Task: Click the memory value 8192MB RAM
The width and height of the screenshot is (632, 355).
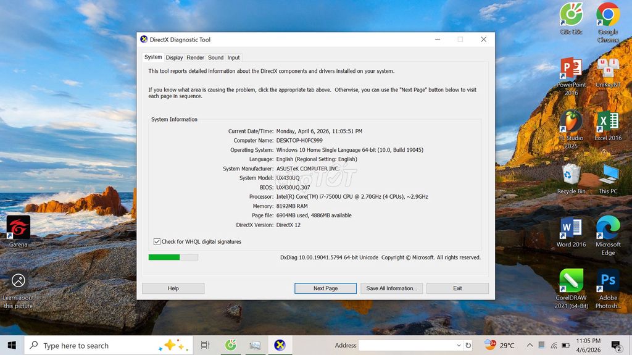Action: [x=292, y=206]
